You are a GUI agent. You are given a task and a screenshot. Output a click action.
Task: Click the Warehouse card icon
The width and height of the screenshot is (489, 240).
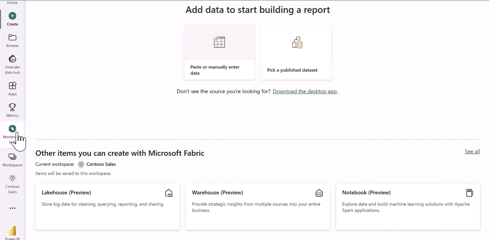319,193
